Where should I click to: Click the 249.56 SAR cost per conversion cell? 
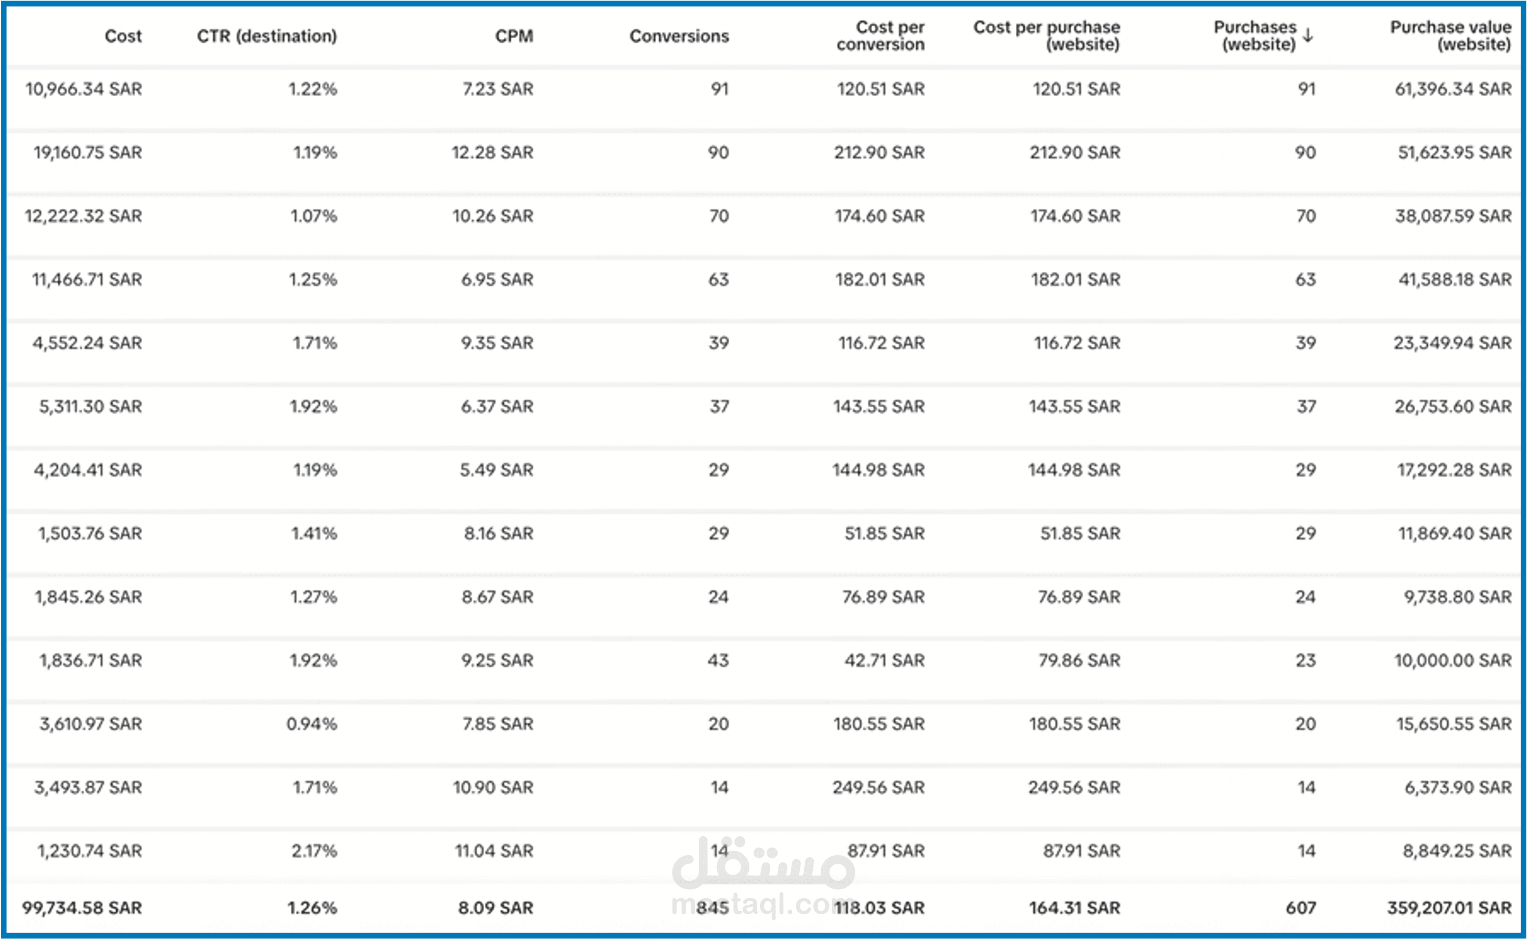pyautogui.click(x=878, y=787)
